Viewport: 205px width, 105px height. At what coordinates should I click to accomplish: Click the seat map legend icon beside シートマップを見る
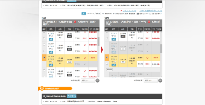84,14
